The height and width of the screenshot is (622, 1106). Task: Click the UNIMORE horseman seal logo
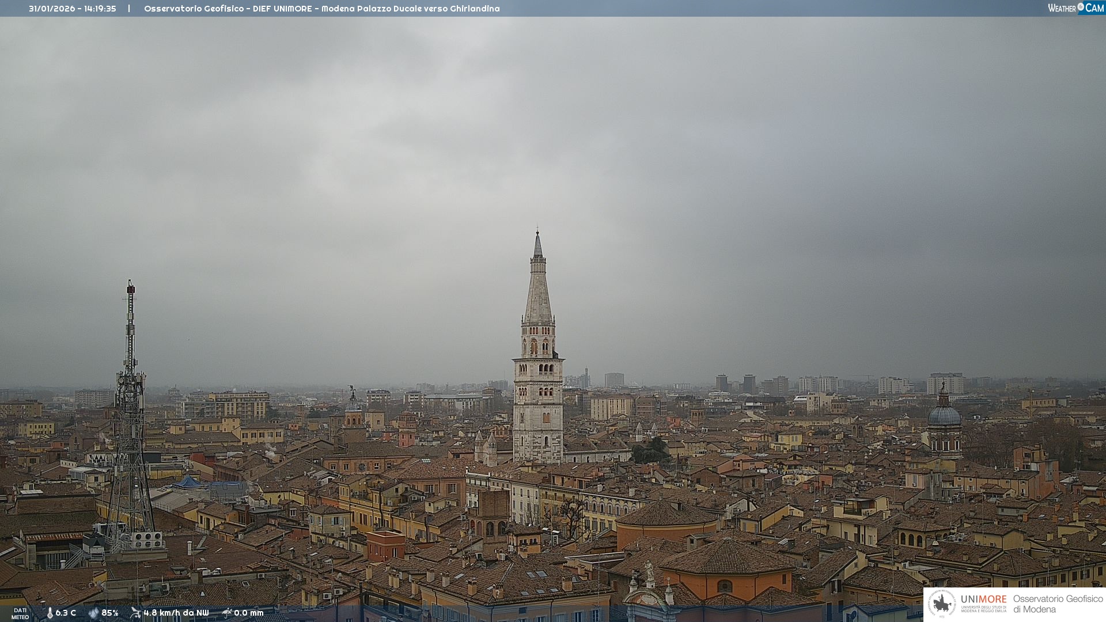pyautogui.click(x=942, y=604)
